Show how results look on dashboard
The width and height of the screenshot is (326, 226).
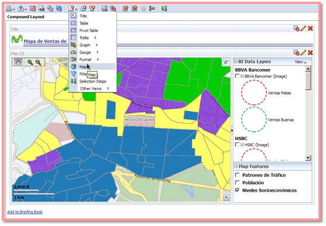click(41, 9)
